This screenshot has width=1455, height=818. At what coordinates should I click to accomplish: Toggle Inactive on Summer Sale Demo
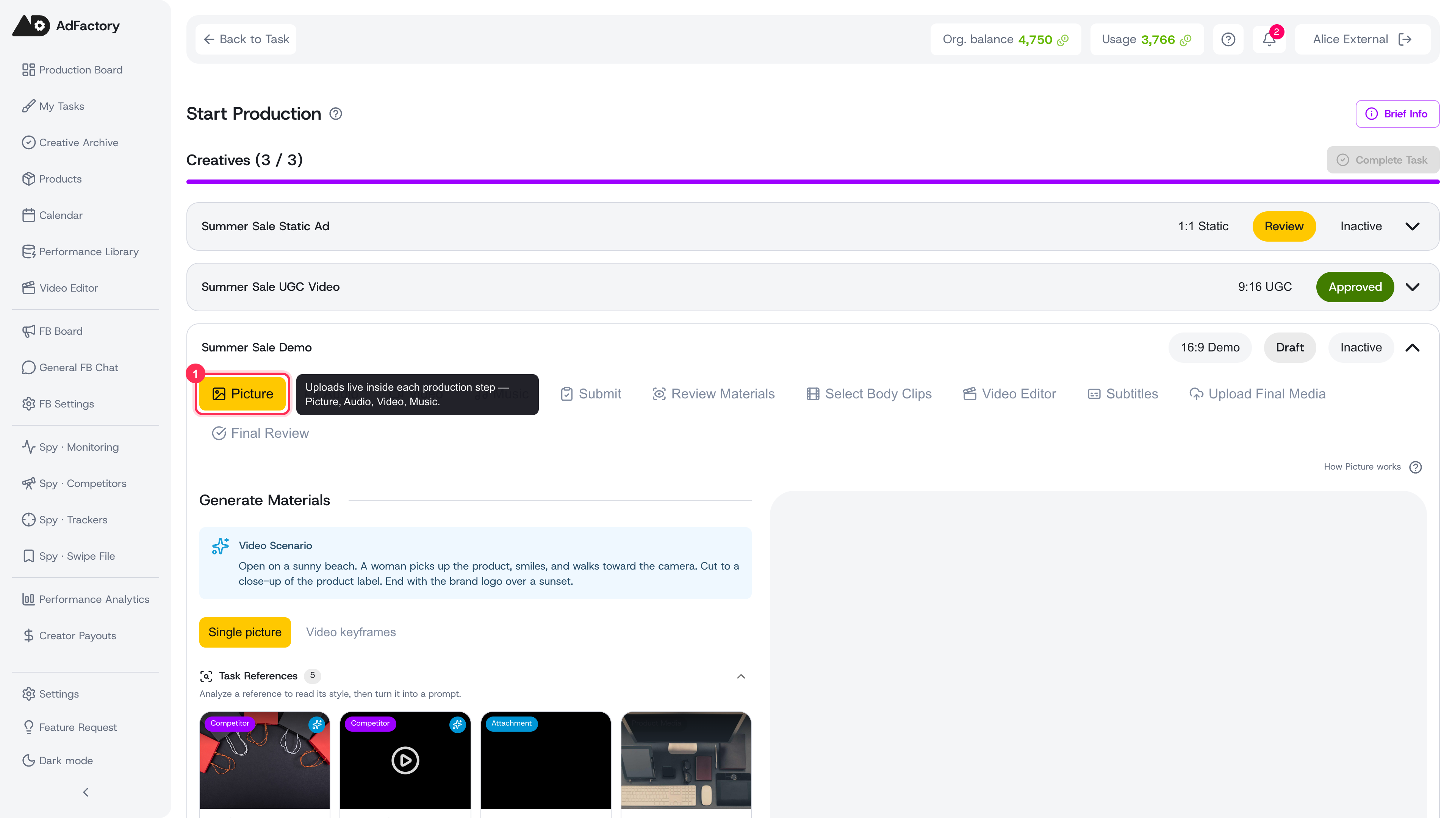[1361, 348]
